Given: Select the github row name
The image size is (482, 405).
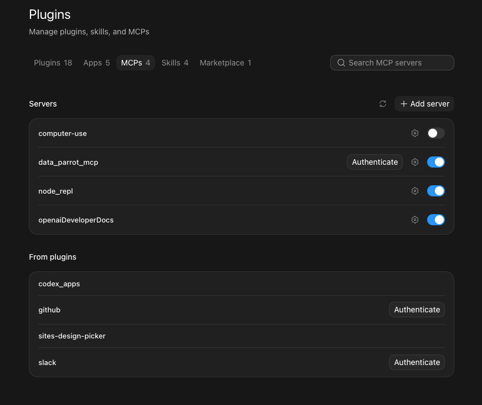Looking at the screenshot, I should coord(49,310).
